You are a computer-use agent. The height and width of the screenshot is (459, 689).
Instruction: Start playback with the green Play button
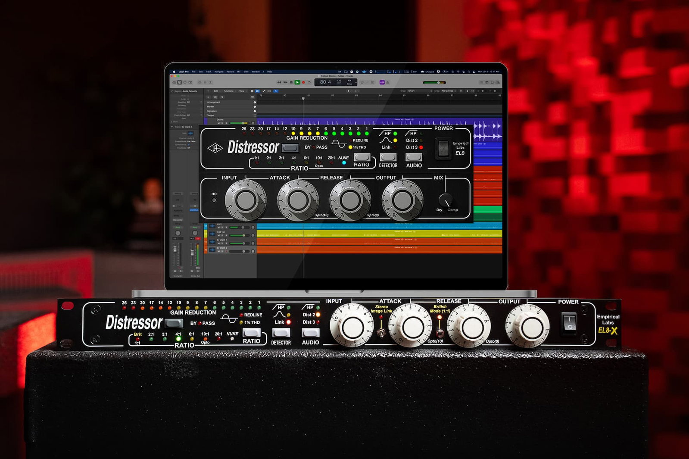[x=297, y=82]
